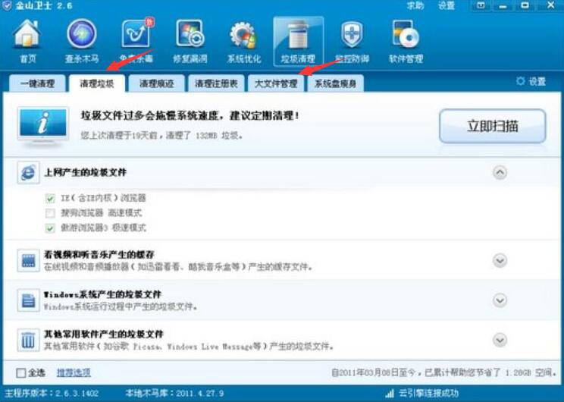Viewport: 564px width, 402px height.
Task: Click the 推荐选项 recommended options link
Action: 74,372
